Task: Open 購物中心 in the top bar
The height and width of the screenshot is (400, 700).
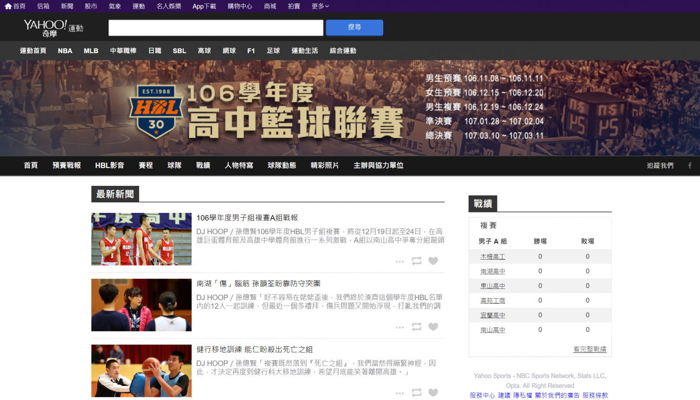Action: point(240,6)
